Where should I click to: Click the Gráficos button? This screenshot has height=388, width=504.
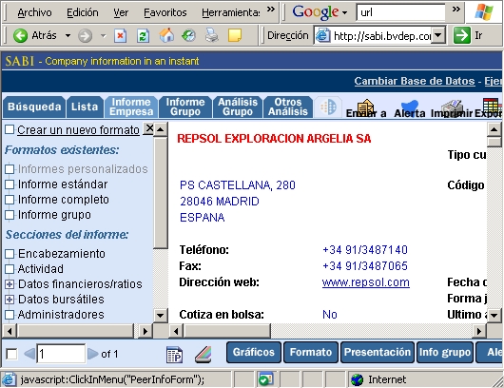click(254, 352)
